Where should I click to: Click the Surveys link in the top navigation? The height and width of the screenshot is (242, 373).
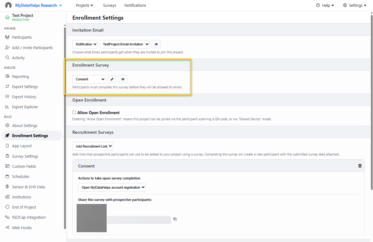(x=109, y=5)
